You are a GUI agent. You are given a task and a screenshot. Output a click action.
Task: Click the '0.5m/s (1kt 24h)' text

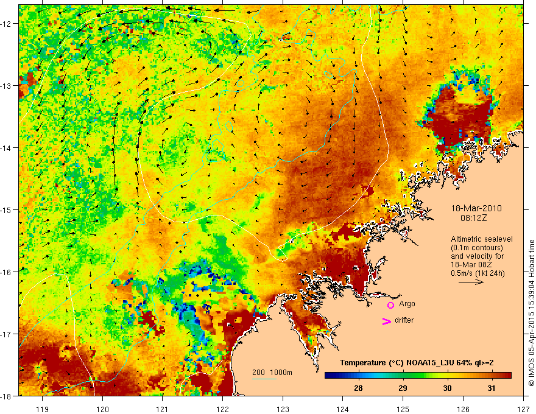tap(478, 273)
